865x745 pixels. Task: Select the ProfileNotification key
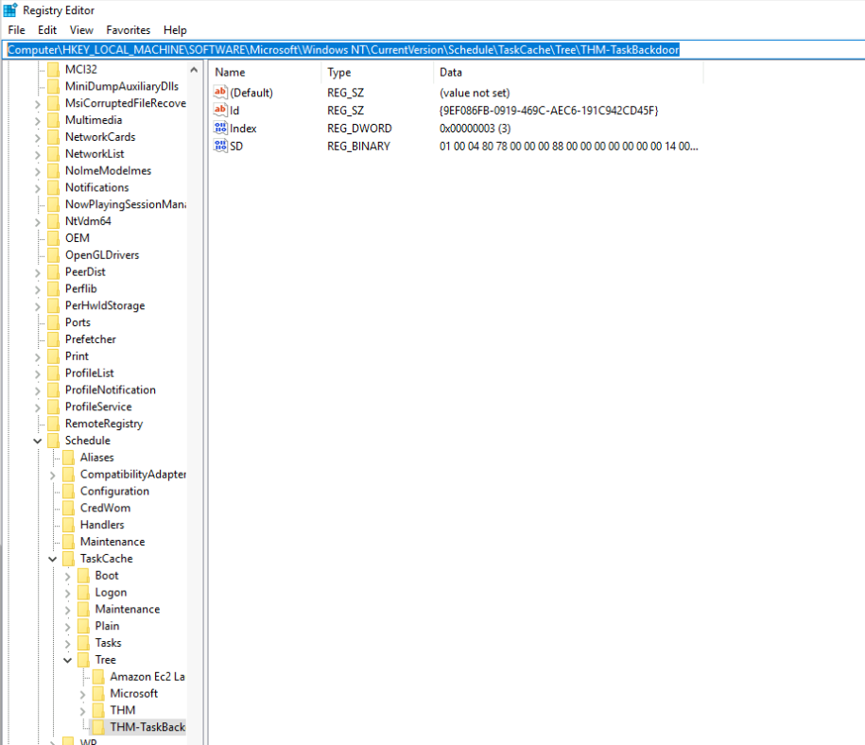[x=111, y=390]
